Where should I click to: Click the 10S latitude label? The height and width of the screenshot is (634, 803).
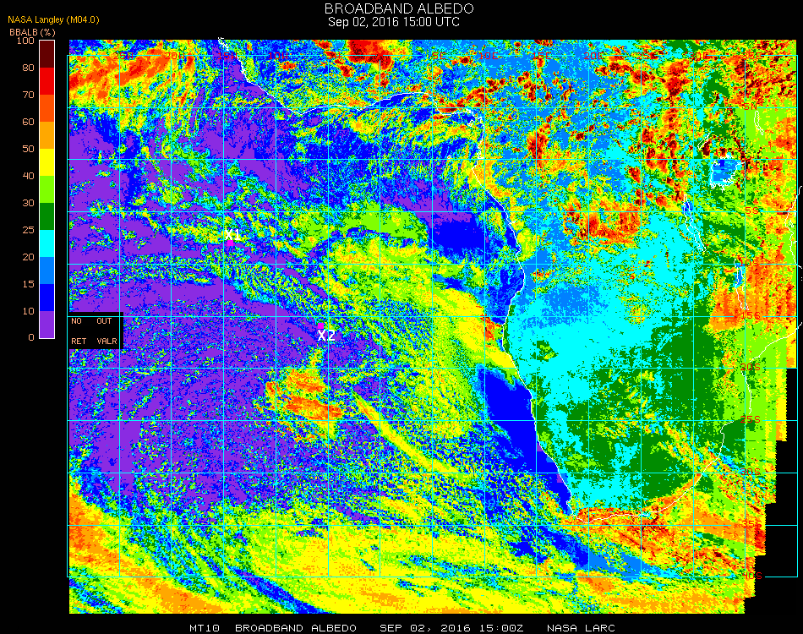click(750, 263)
